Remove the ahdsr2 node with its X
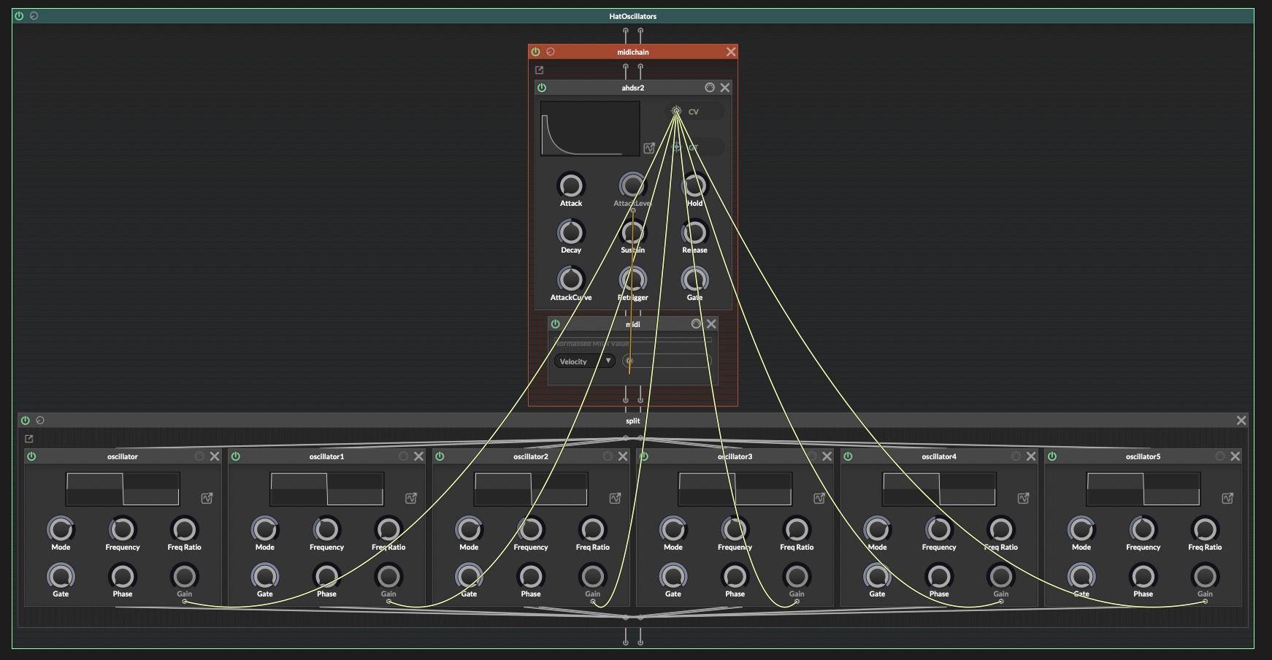This screenshot has height=660, width=1272. click(725, 88)
